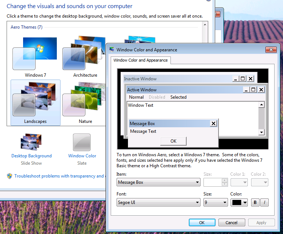
Task: Click the shield icon beside Troubleshoot link
Action: pos(10,176)
